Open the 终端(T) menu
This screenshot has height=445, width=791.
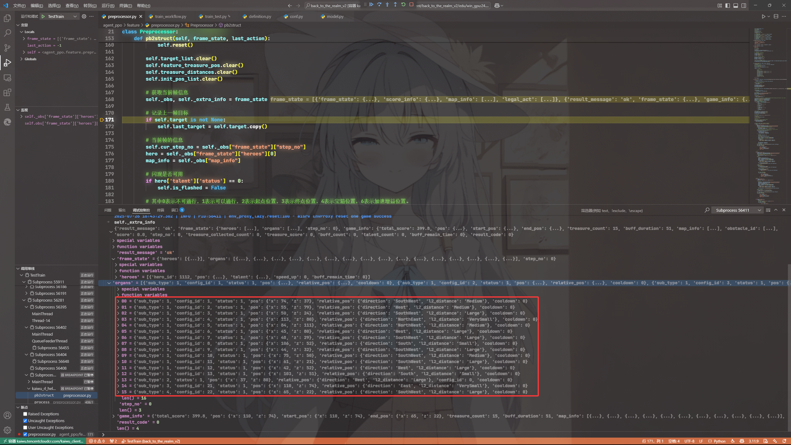[x=125, y=6]
